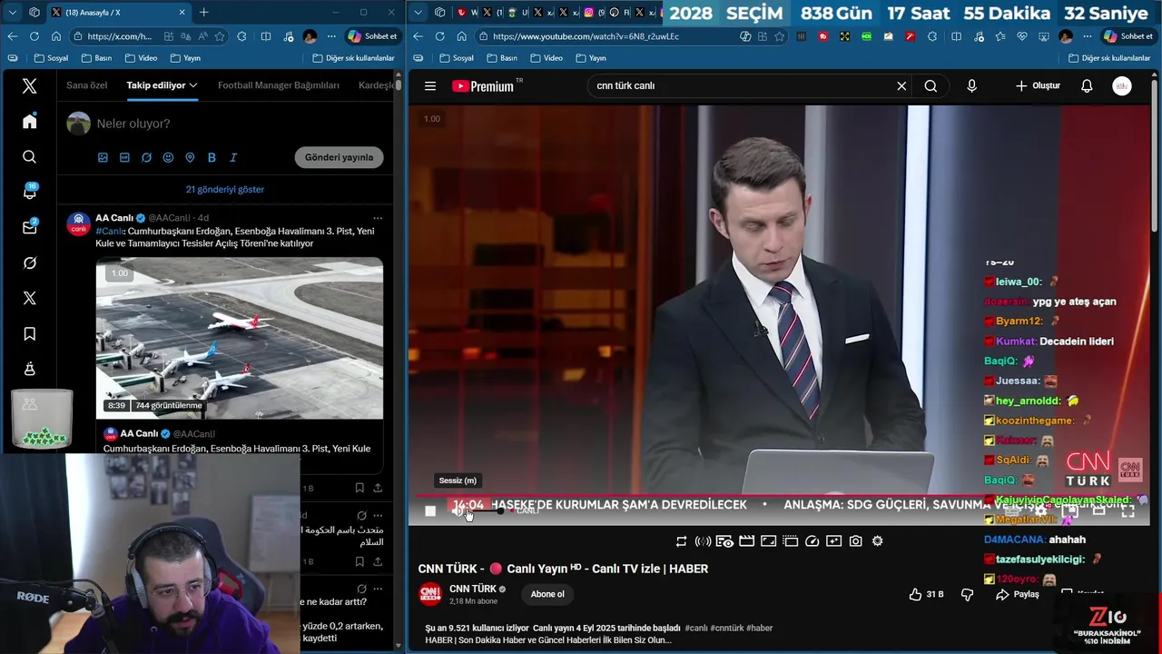The height and width of the screenshot is (654, 1162).
Task: Clear the YouTube search box text
Action: tap(901, 86)
